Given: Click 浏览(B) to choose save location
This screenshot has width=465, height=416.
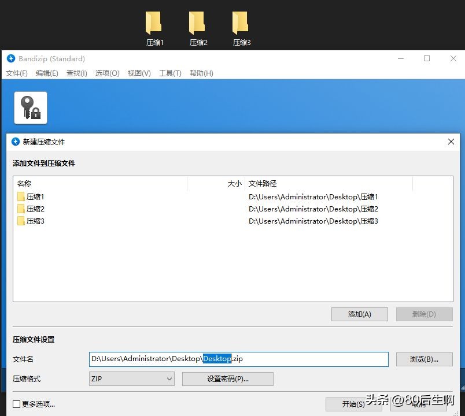Looking at the screenshot, I should coord(425,359).
